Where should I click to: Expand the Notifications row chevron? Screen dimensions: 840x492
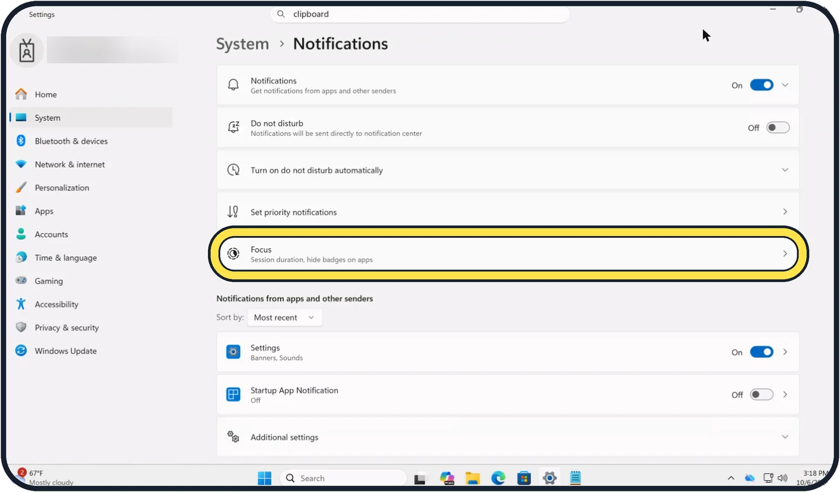(x=786, y=85)
